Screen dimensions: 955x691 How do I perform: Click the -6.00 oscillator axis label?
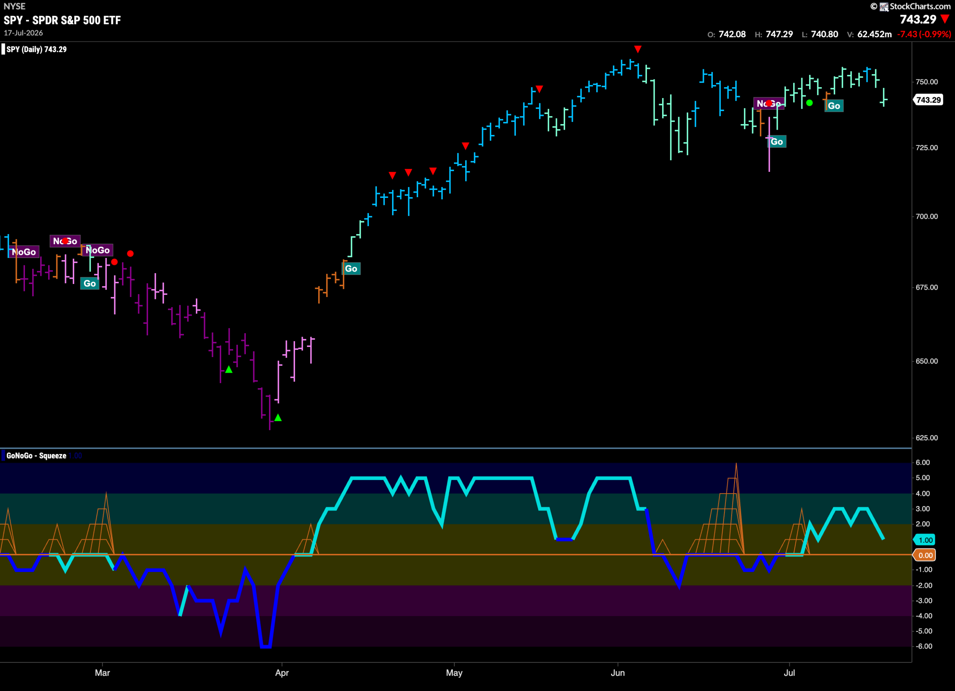[924, 646]
